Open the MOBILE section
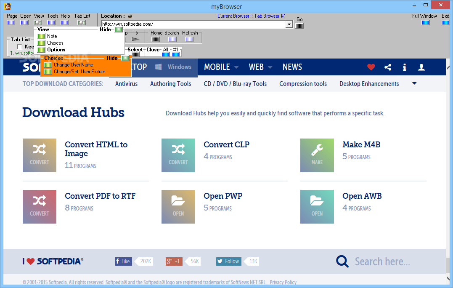The width and height of the screenshot is (453, 288). click(x=217, y=67)
